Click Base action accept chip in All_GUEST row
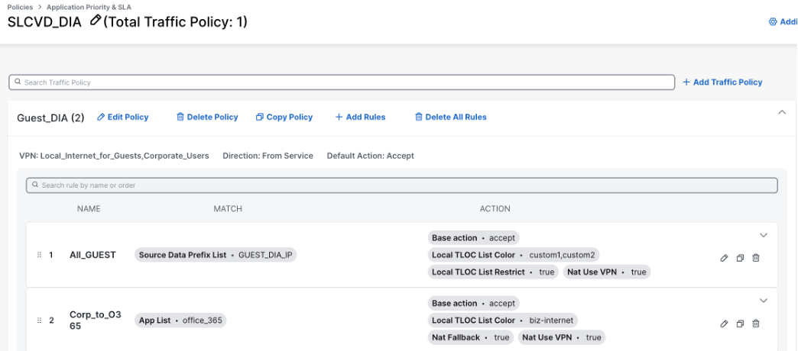The image size is (798, 351). pyautogui.click(x=473, y=238)
